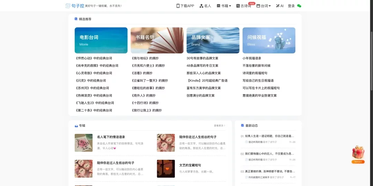Open the 电影台词 Movie category card

coord(101,40)
